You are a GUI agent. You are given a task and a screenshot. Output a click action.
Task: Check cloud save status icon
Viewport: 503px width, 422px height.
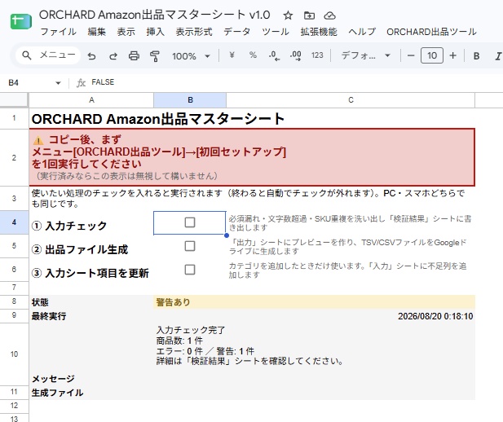[330, 15]
